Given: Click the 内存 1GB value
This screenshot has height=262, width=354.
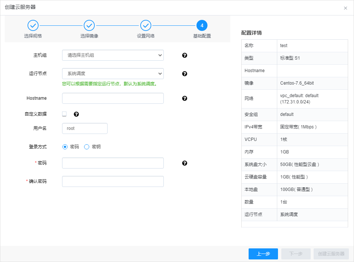Looking at the screenshot, I should [x=285, y=152].
